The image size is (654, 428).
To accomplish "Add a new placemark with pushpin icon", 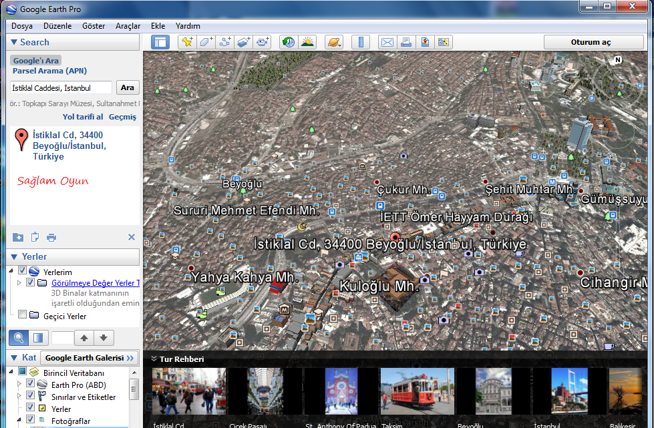I will (187, 42).
